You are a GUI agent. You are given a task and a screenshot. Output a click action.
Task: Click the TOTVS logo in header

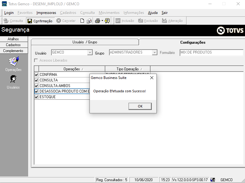[230, 30]
